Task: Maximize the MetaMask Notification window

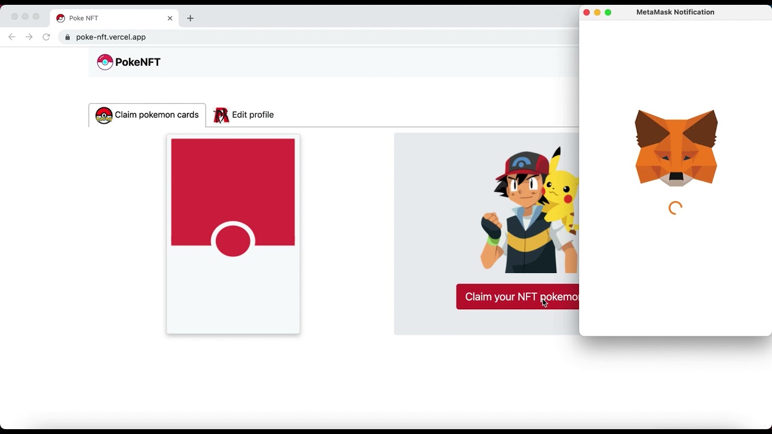Action: 608,12
